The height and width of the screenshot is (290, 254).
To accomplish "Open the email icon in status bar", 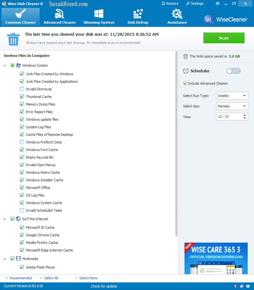I will coord(248,286).
